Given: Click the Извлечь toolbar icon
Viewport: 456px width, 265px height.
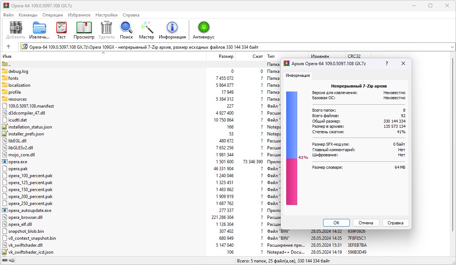Looking at the screenshot, I should pos(39,28).
